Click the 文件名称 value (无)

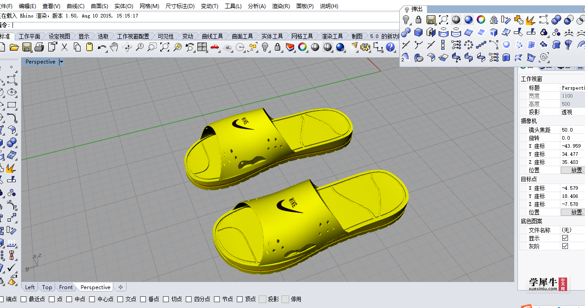point(572,230)
